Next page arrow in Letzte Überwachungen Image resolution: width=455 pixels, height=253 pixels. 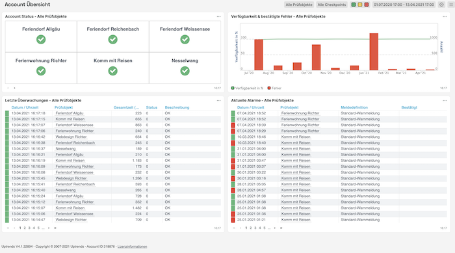click(x=49, y=228)
